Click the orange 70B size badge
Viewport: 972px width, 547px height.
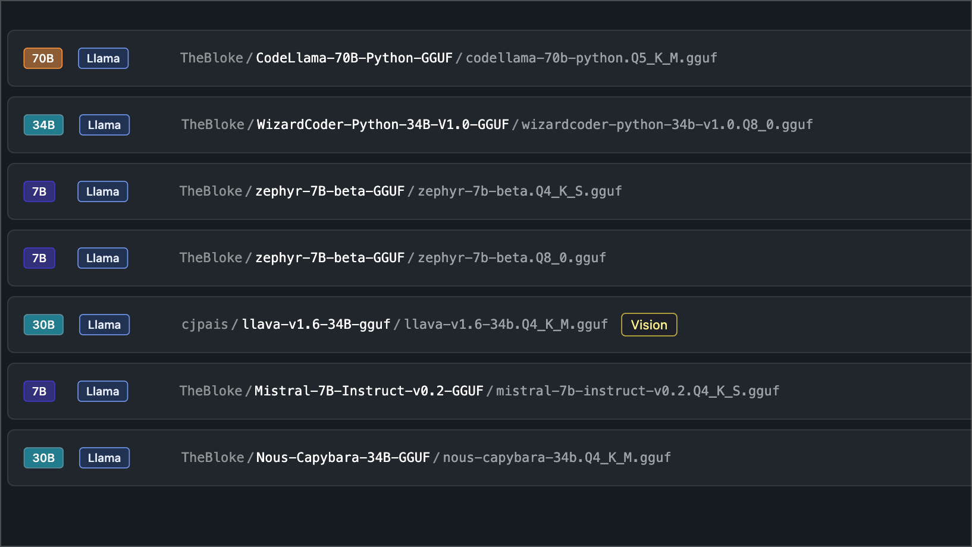43,58
